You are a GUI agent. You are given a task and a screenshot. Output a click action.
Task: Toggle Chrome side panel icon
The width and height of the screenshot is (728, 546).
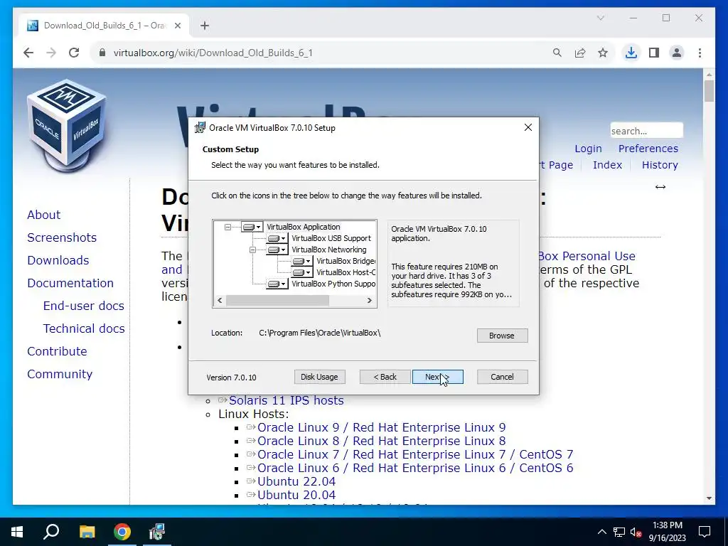pyautogui.click(x=654, y=53)
